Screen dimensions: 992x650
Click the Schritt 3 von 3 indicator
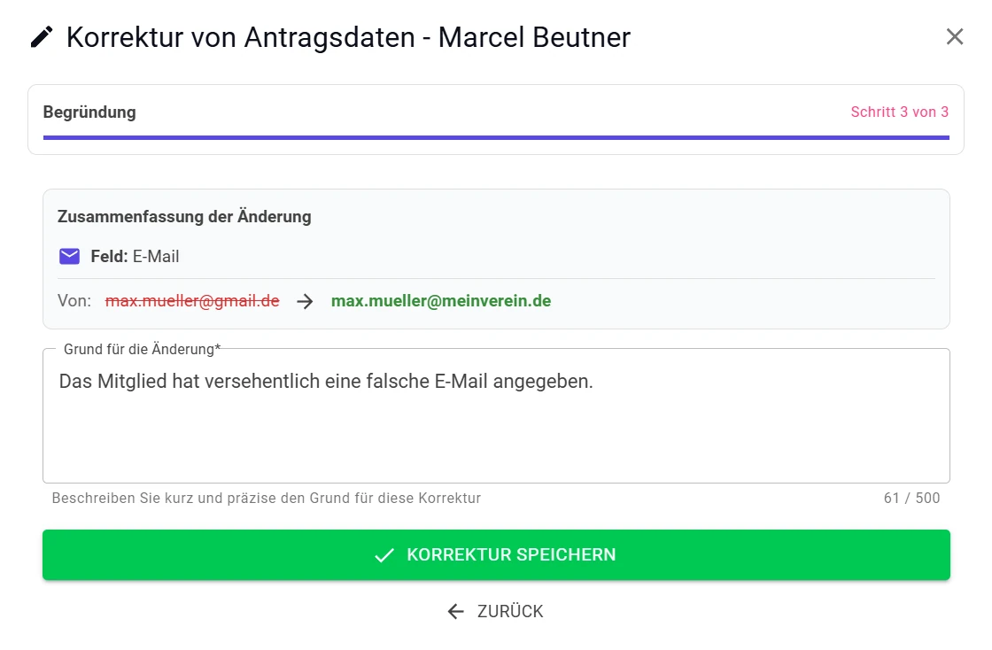tap(899, 112)
